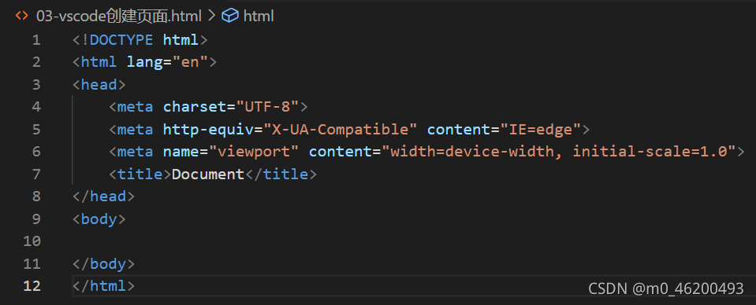Place cursor in the UTF-8 charset value
Image resolution: width=756 pixels, height=305 pixels.
coord(267,107)
